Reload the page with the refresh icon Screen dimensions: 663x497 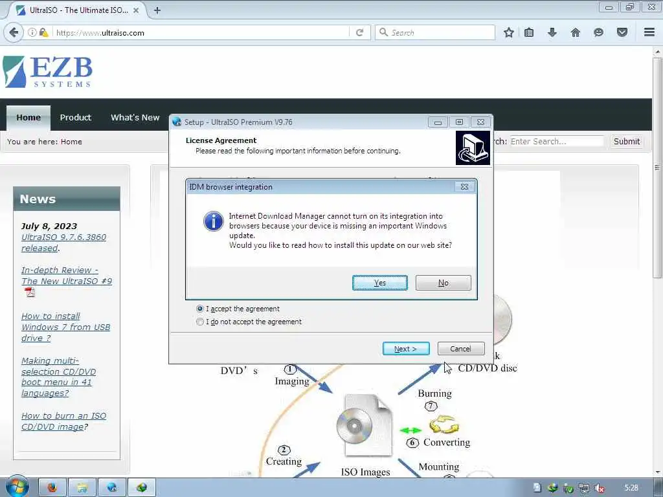[360, 32]
